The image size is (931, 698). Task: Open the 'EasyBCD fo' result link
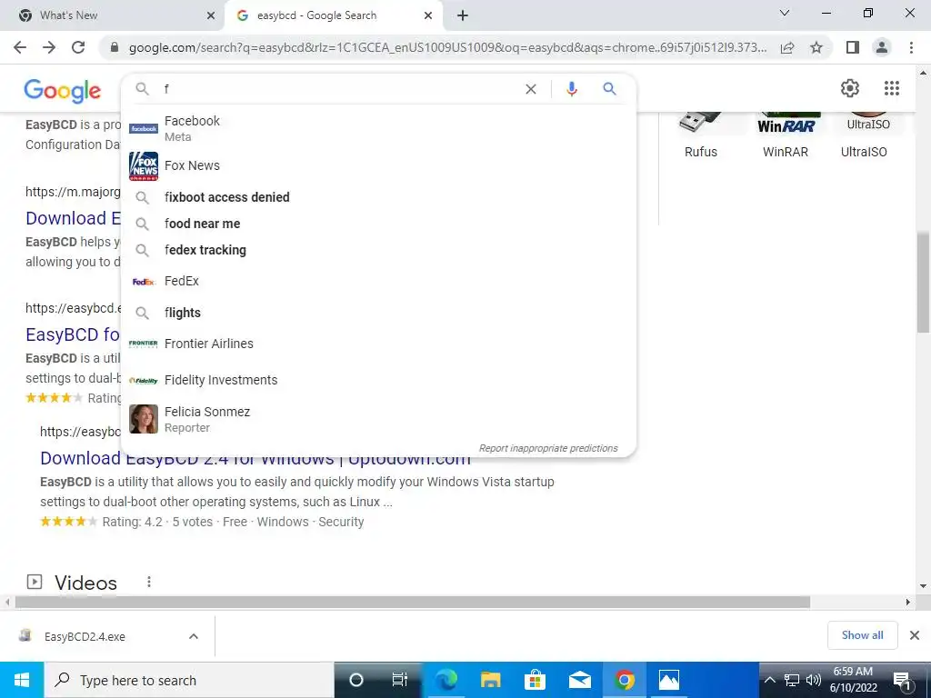(x=73, y=334)
